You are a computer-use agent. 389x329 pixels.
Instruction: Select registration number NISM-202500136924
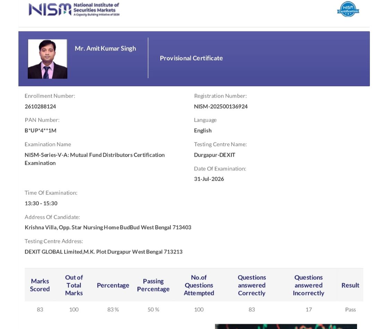221,106
